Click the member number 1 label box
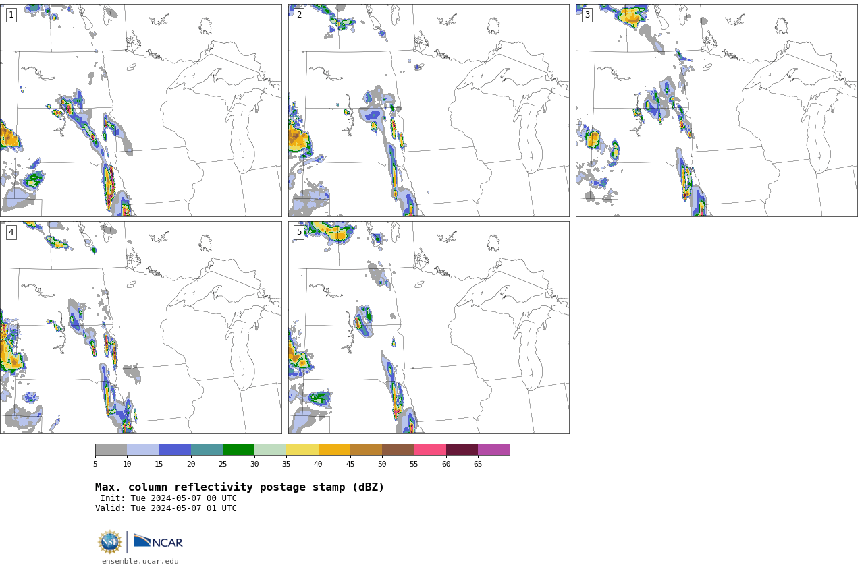Viewport: 864px width, 569px height. tap(11, 15)
